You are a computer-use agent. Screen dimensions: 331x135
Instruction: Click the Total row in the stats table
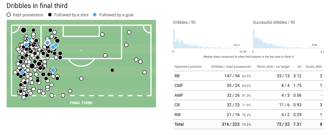[248, 124]
